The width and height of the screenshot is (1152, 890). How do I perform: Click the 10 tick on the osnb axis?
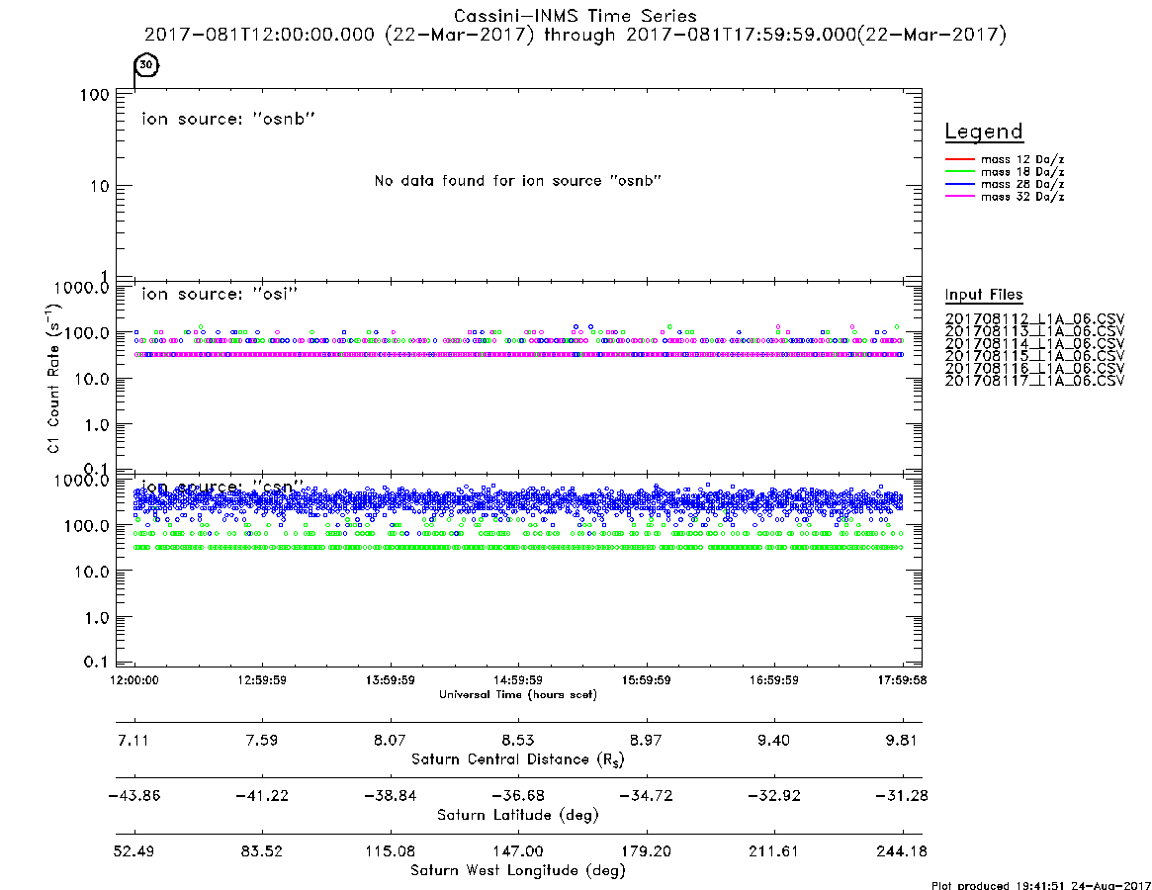coord(100,186)
